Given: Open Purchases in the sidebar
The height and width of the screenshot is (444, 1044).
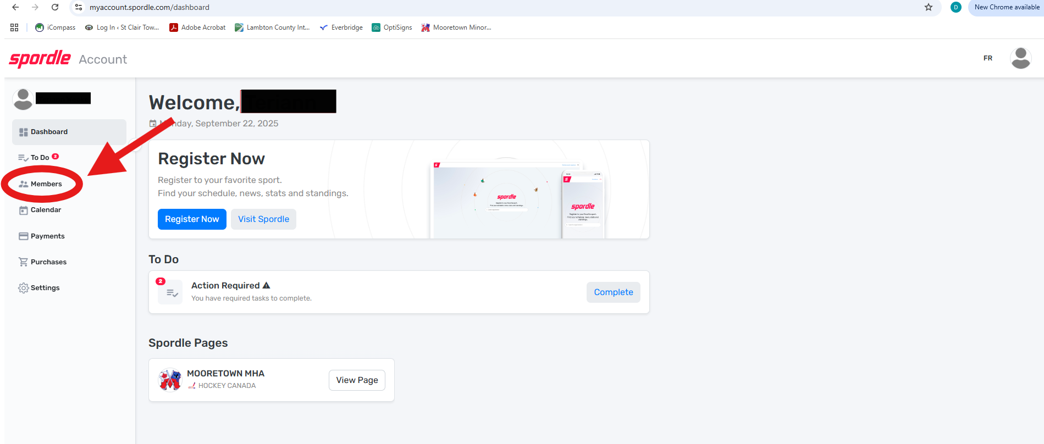Looking at the screenshot, I should (42, 262).
